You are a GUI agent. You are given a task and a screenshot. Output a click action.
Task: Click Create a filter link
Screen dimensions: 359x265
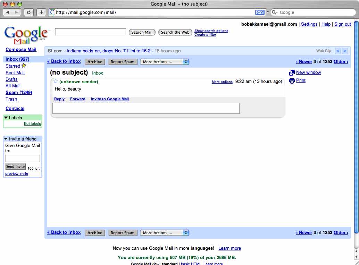(x=205, y=35)
